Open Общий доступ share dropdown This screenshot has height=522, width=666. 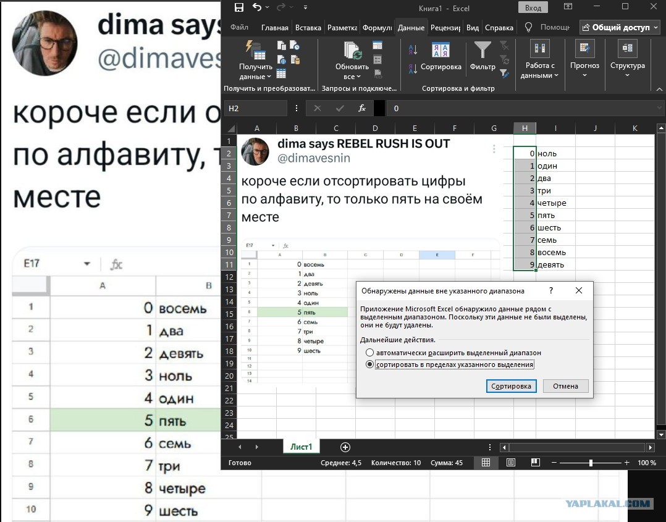click(620, 27)
